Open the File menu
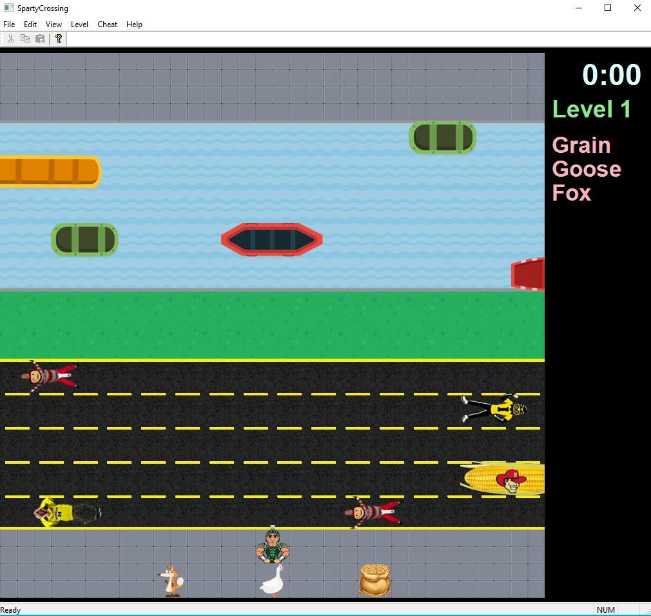 9,25
